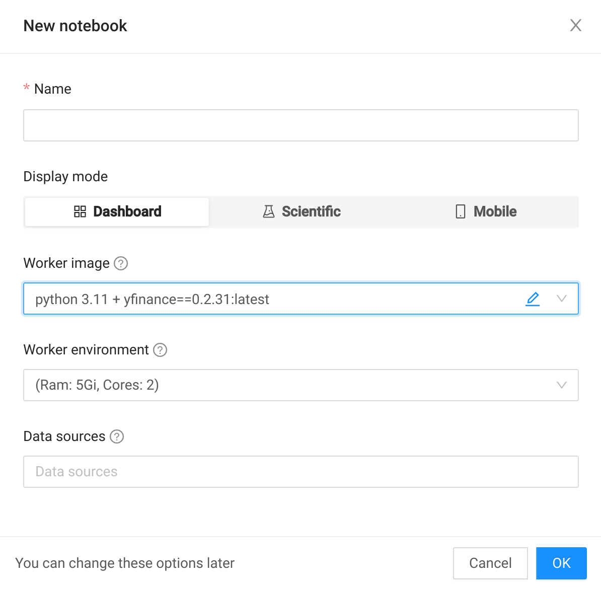Open the Worker environment help tooltip
This screenshot has height=589, width=601.
tap(160, 350)
